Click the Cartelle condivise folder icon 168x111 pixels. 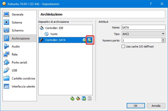[7, 78]
